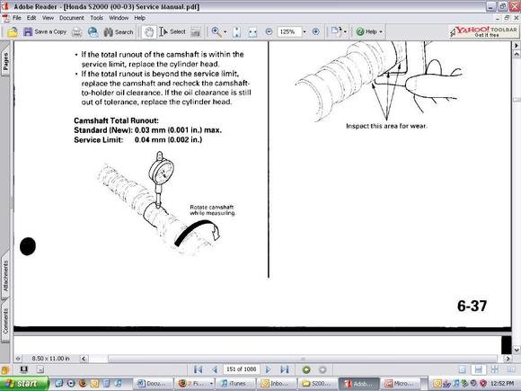The width and height of the screenshot is (521, 391).
Task: Click the hide toolbars icon in status bar
Action: point(40,369)
